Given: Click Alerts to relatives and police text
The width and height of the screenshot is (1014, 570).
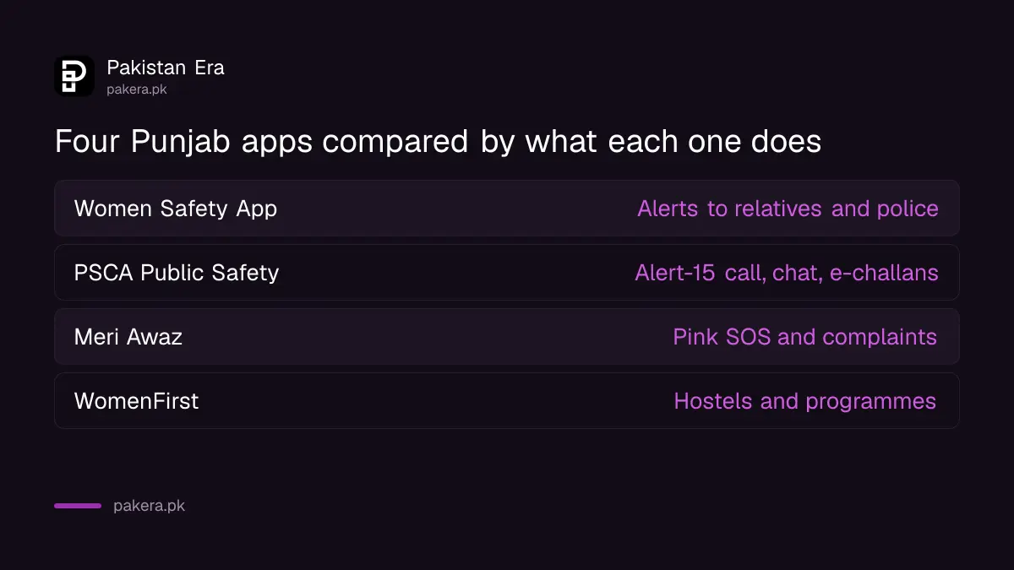Looking at the screenshot, I should tap(788, 209).
